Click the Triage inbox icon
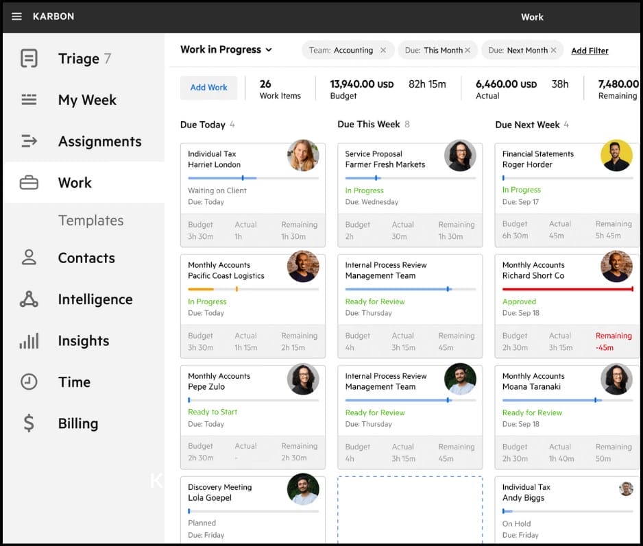The width and height of the screenshot is (643, 546). 29,59
